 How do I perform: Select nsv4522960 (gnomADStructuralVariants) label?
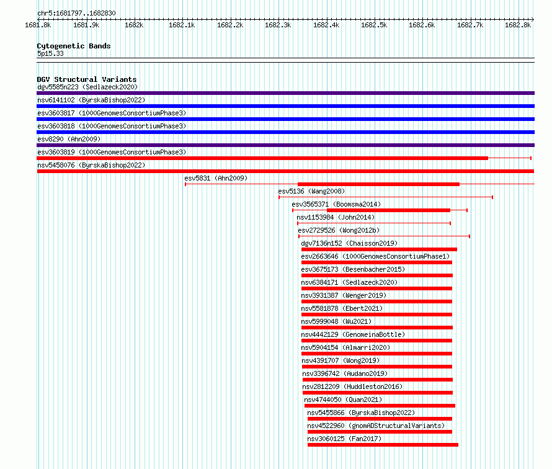376,426
